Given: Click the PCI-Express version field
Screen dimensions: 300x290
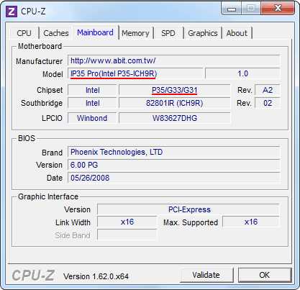Looking at the screenshot, I should (x=188, y=209).
